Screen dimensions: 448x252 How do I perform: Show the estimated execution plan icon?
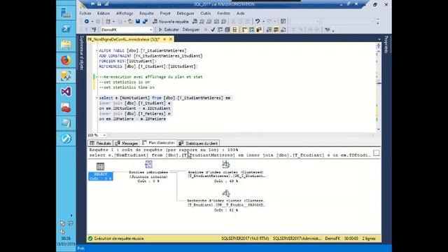point(220,29)
